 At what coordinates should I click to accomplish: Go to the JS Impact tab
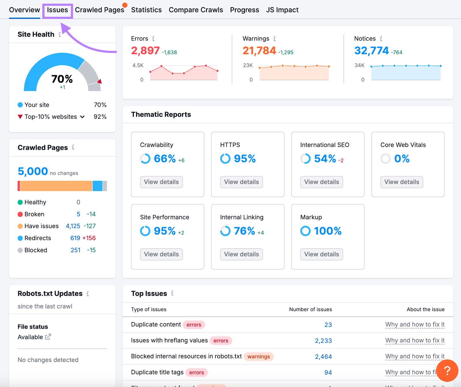(x=282, y=10)
